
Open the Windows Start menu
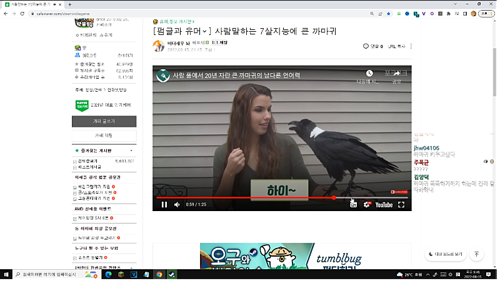[x=6, y=275]
